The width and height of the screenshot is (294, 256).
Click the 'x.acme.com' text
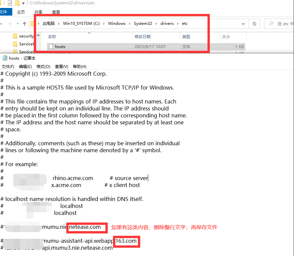click(66, 185)
